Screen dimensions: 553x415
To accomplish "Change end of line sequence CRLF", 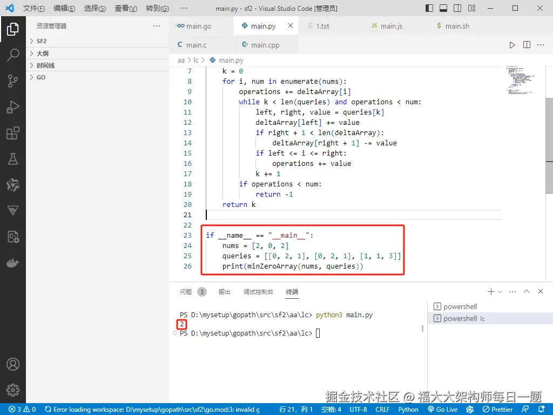I will point(383,410).
